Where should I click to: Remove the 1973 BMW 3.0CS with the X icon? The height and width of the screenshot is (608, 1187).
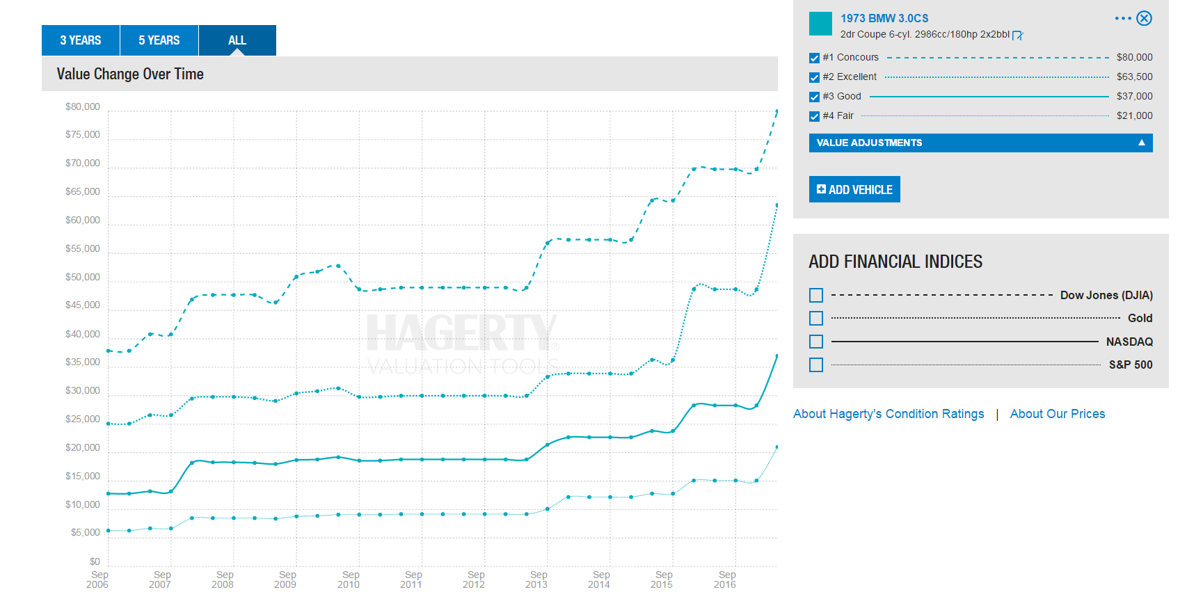[1145, 19]
